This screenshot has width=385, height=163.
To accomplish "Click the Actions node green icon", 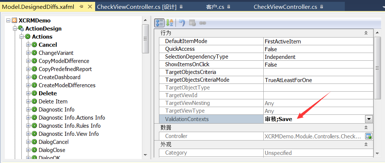I will tap(28, 36).
